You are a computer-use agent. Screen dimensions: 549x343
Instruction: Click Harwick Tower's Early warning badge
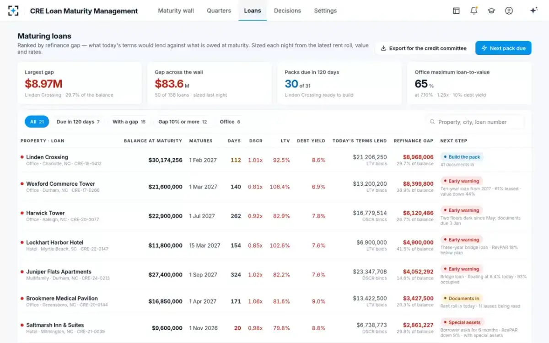461,210
